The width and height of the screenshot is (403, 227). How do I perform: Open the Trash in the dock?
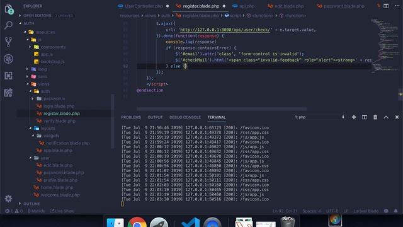pyautogui.click(x=288, y=222)
